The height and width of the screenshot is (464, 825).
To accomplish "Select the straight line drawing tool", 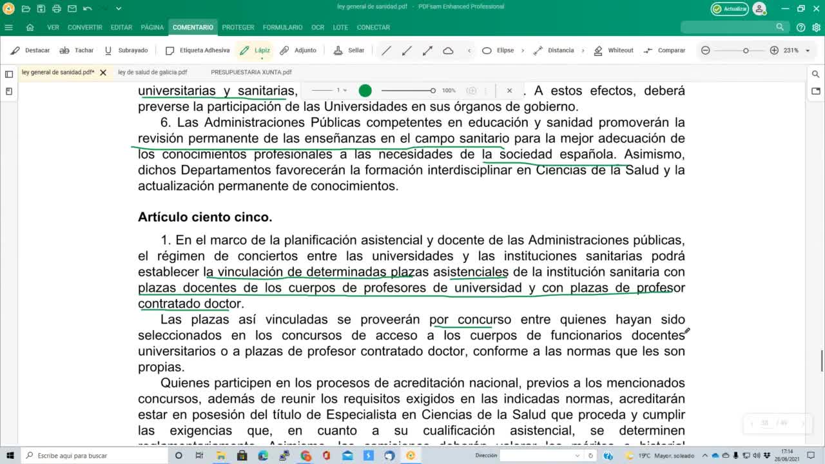I will [386, 50].
